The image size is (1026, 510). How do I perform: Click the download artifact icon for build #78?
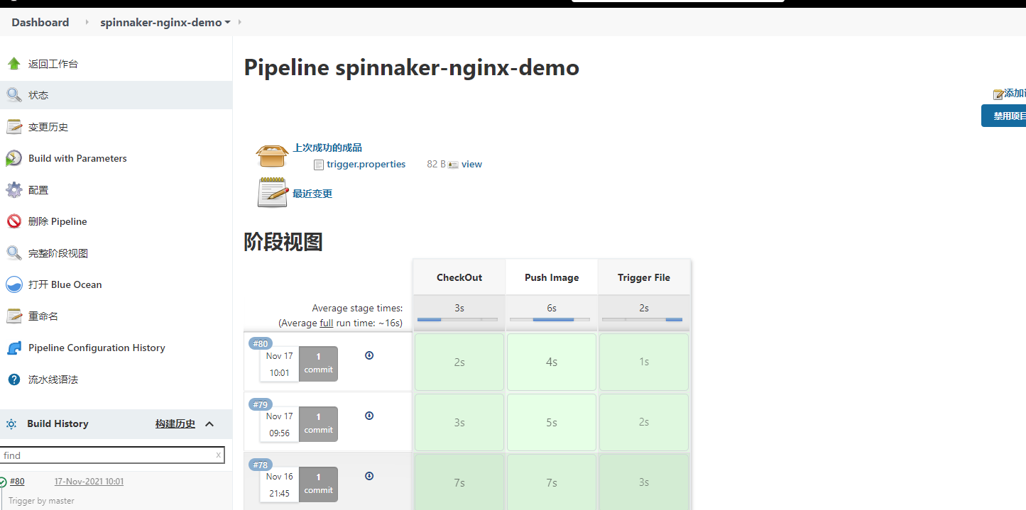(x=369, y=476)
